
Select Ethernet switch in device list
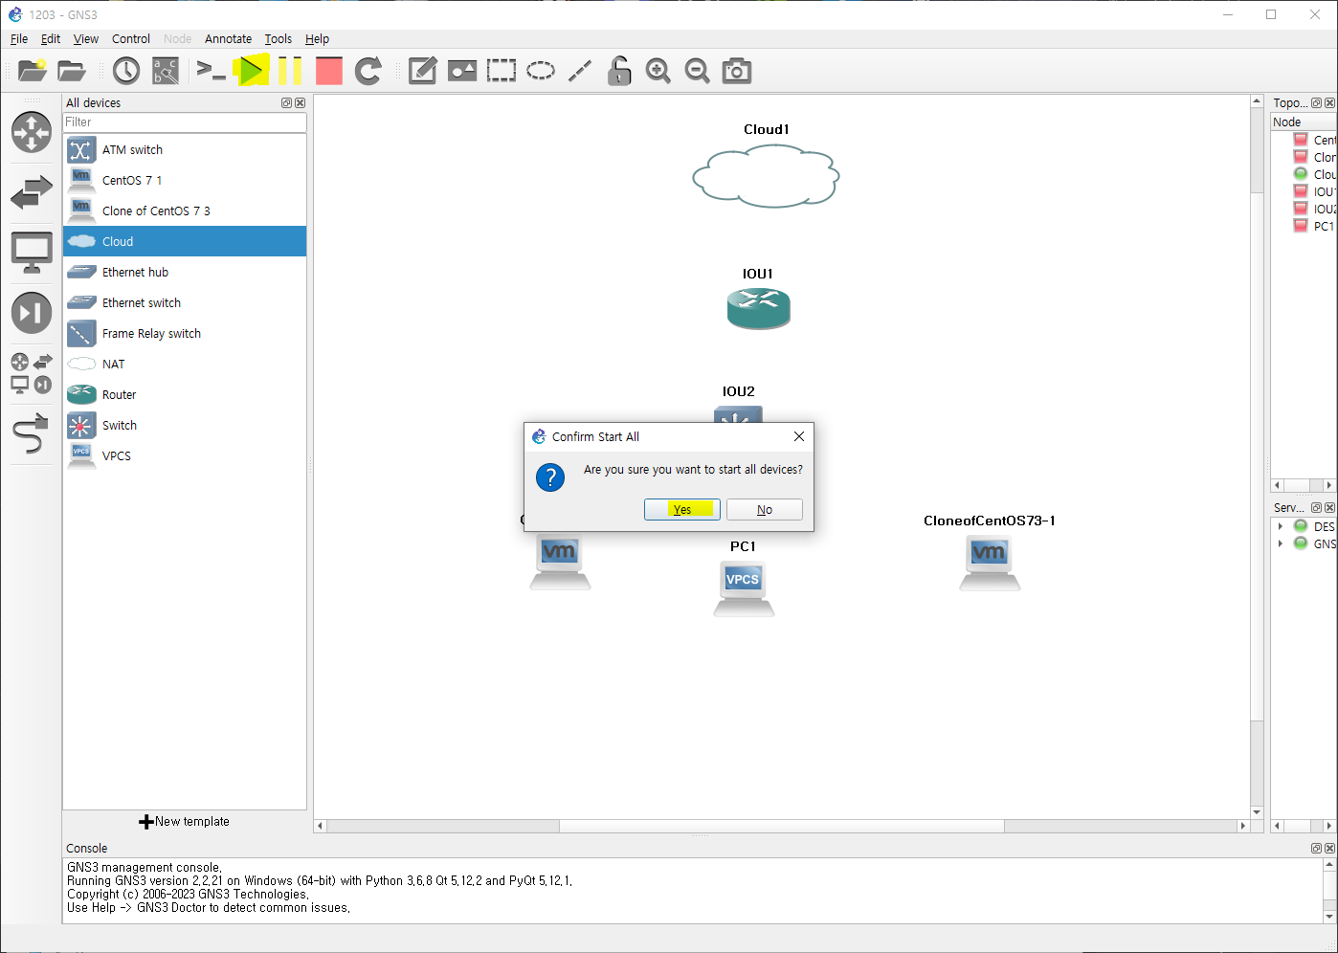point(185,302)
